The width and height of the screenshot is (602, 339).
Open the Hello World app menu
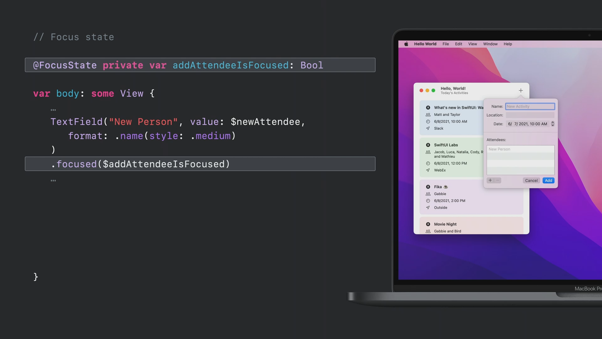[x=425, y=44]
